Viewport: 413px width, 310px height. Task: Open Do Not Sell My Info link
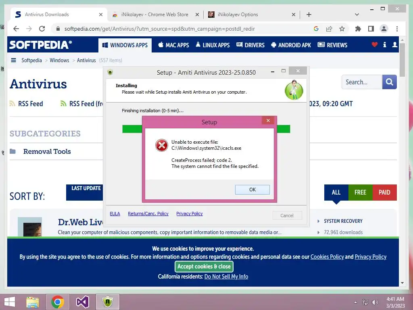[226, 276]
